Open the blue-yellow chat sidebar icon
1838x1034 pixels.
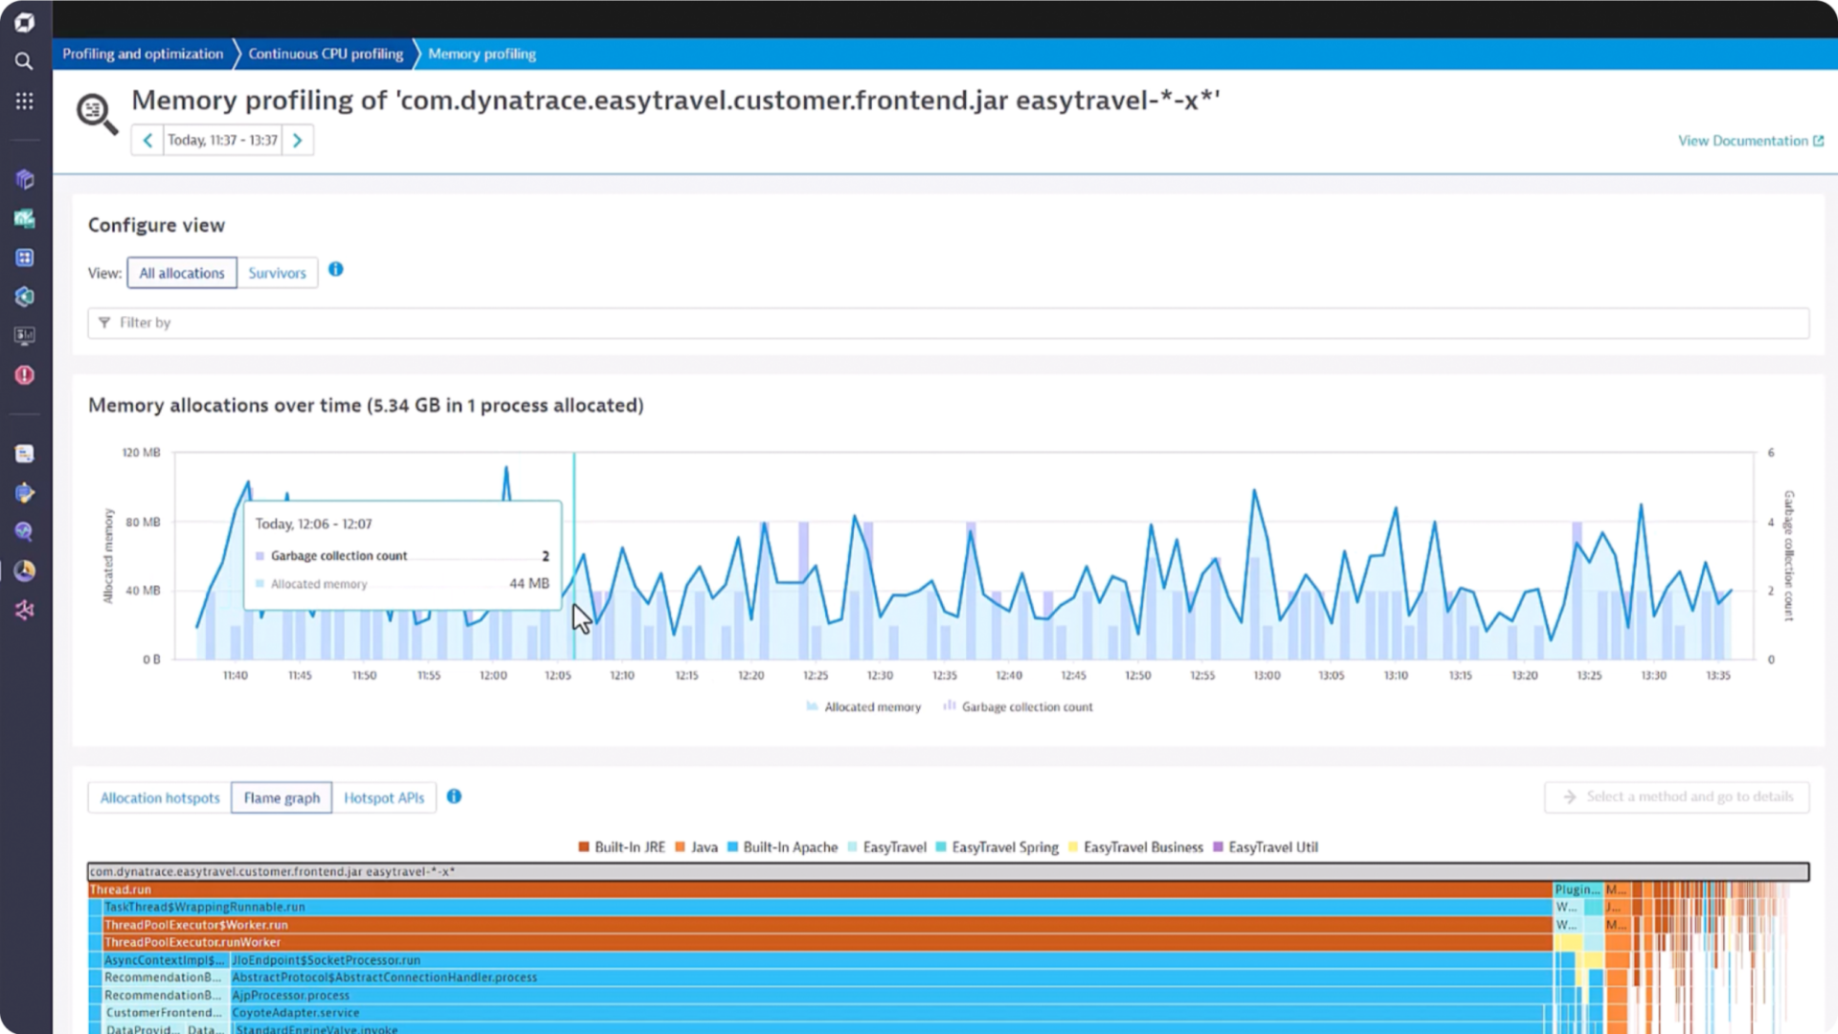[x=25, y=493]
